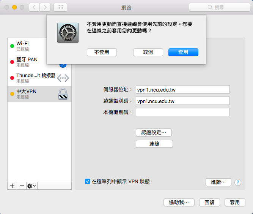Remove selected service with minus button
The width and height of the screenshot is (253, 214).
(x=22, y=185)
